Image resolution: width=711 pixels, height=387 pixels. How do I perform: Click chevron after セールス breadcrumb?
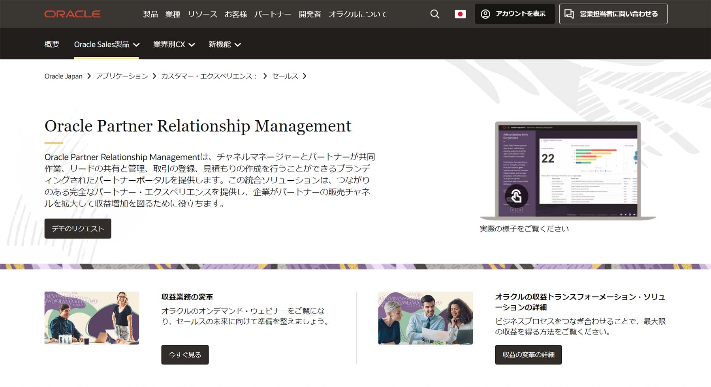(x=304, y=76)
